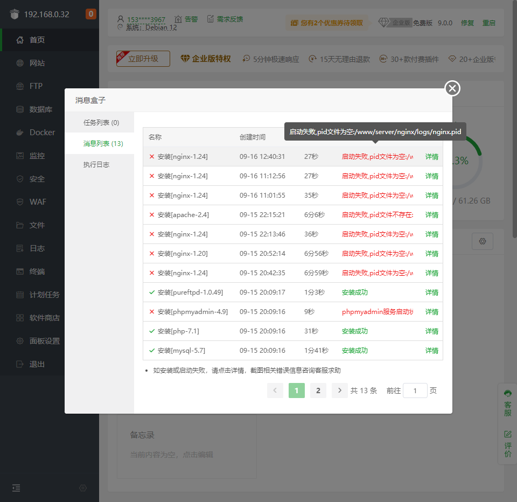
Task: Click the 软件商店 grid icon
Action: coord(20,318)
